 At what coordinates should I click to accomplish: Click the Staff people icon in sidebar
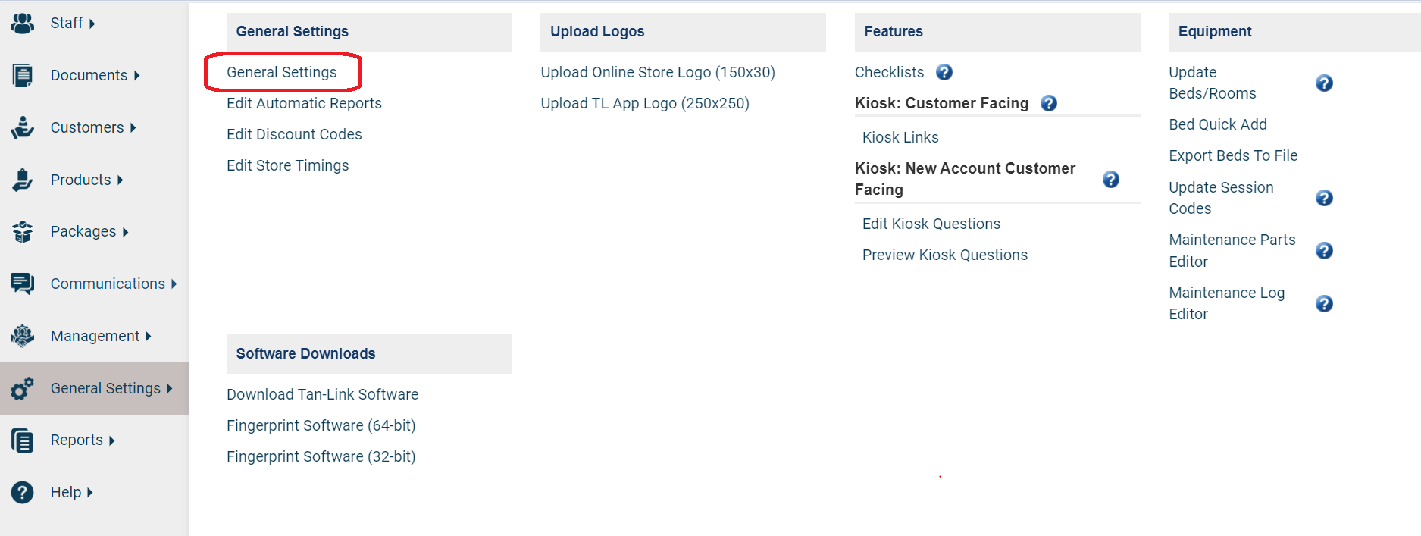point(23,24)
